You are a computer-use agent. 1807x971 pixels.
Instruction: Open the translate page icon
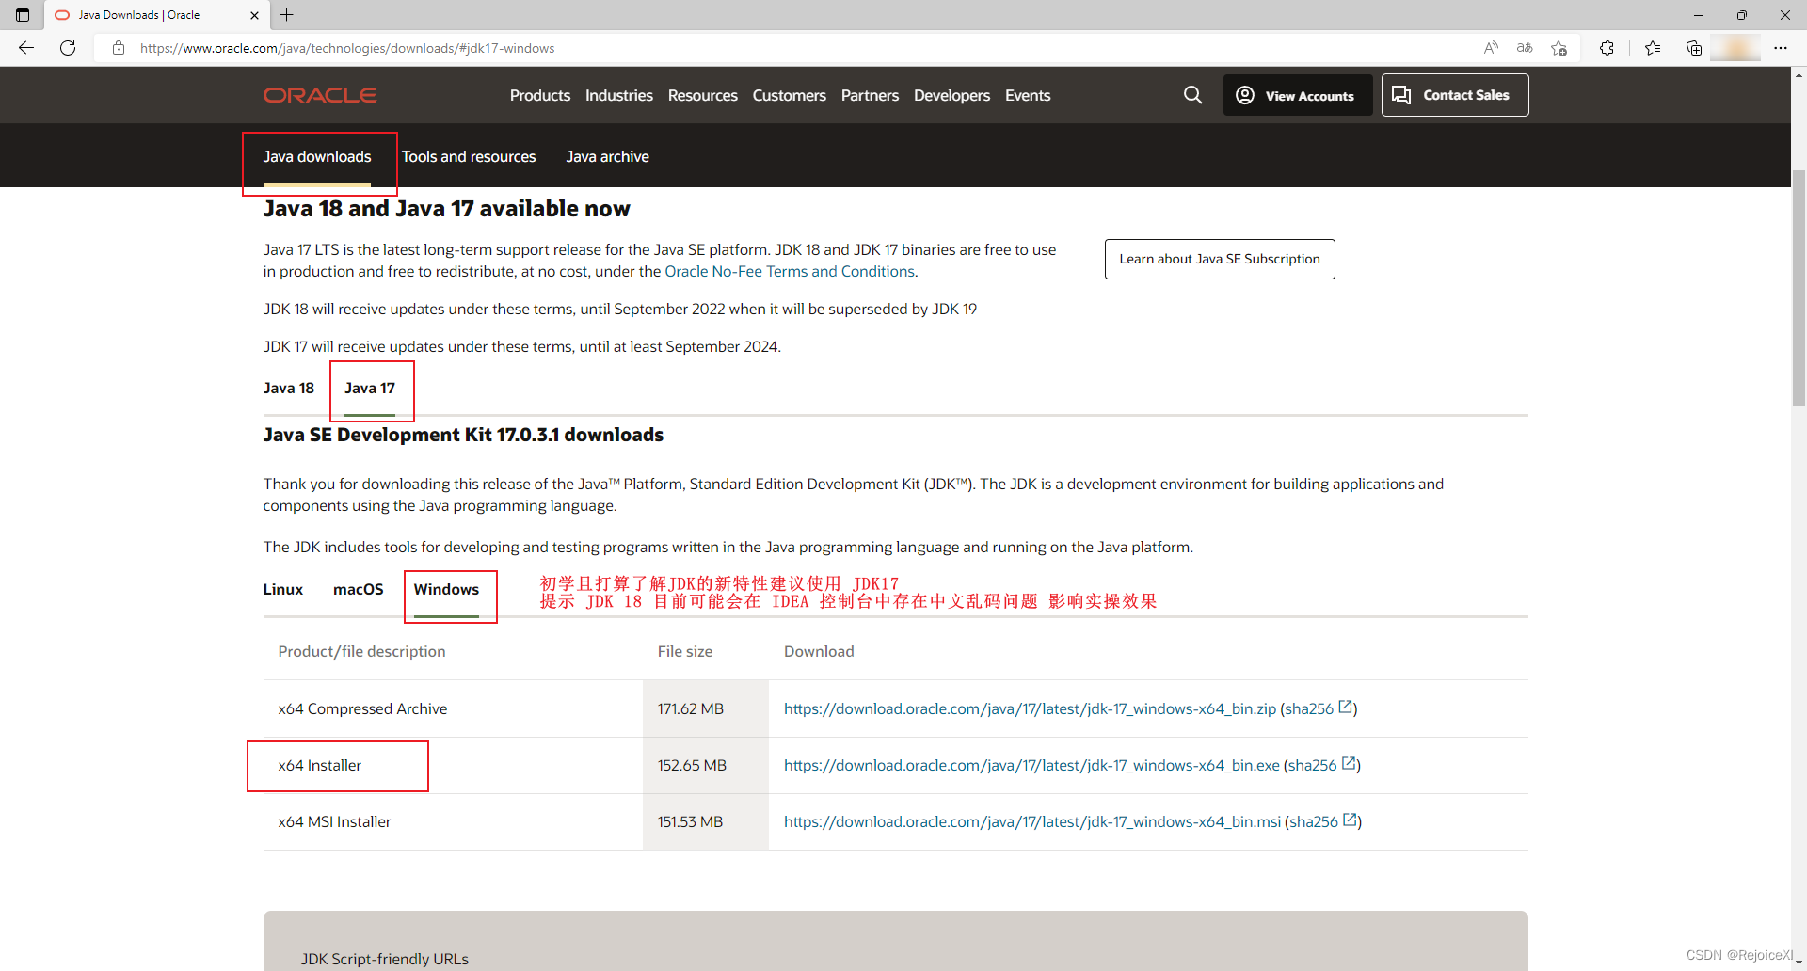(1525, 48)
